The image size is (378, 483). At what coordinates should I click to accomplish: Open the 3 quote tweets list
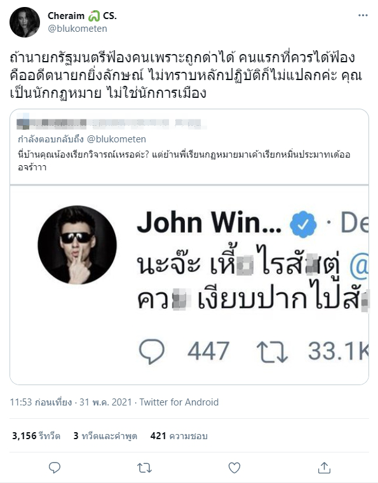(x=105, y=436)
